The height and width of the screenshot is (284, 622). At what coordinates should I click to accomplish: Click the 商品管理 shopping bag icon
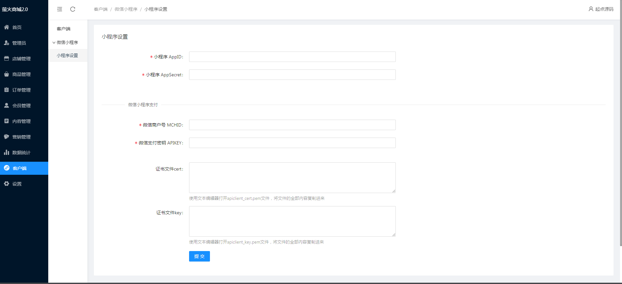[7, 74]
